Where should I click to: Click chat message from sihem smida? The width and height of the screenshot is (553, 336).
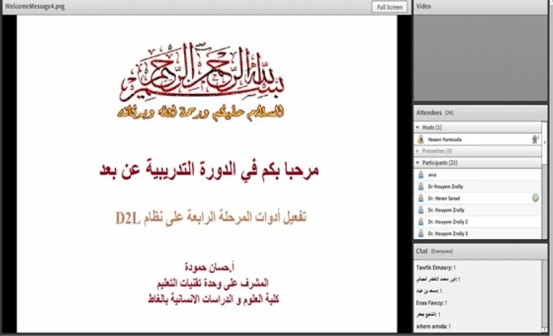[433, 326]
